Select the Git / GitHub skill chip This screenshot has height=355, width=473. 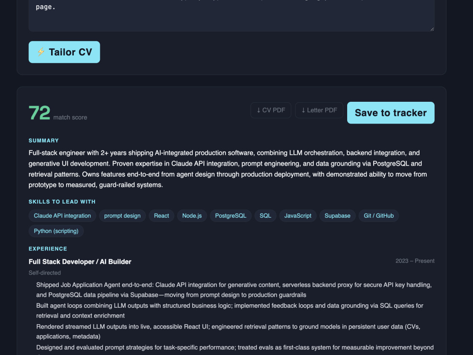378,216
